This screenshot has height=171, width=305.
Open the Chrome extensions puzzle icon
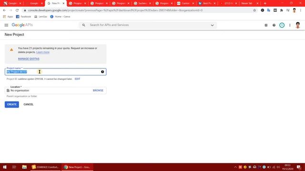(282, 10)
